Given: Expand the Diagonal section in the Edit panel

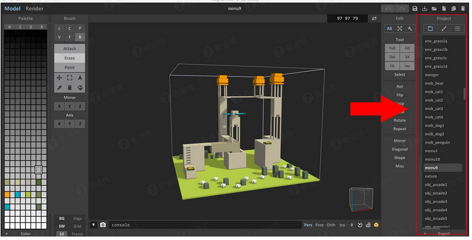Looking at the screenshot, I should coord(399,149).
